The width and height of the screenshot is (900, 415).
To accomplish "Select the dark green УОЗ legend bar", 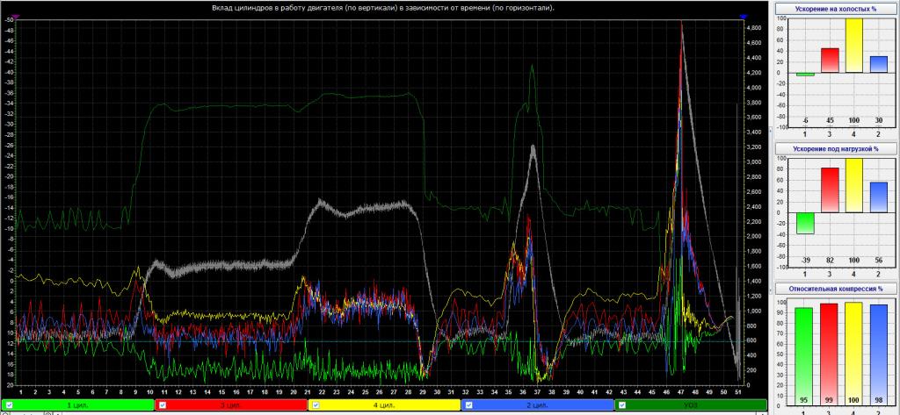I will click(x=691, y=405).
